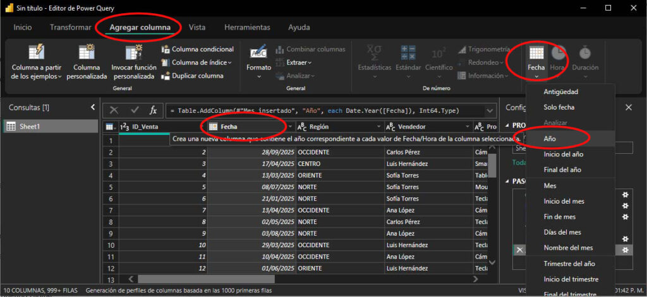Click the Power BI logo in title bar

click(8, 8)
